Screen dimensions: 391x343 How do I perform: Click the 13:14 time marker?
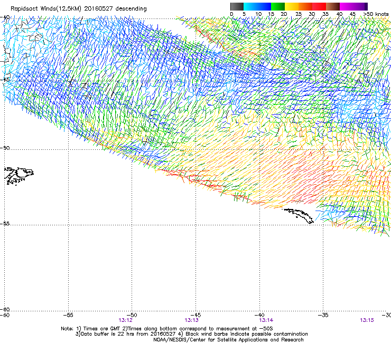pyautogui.click(x=266, y=320)
